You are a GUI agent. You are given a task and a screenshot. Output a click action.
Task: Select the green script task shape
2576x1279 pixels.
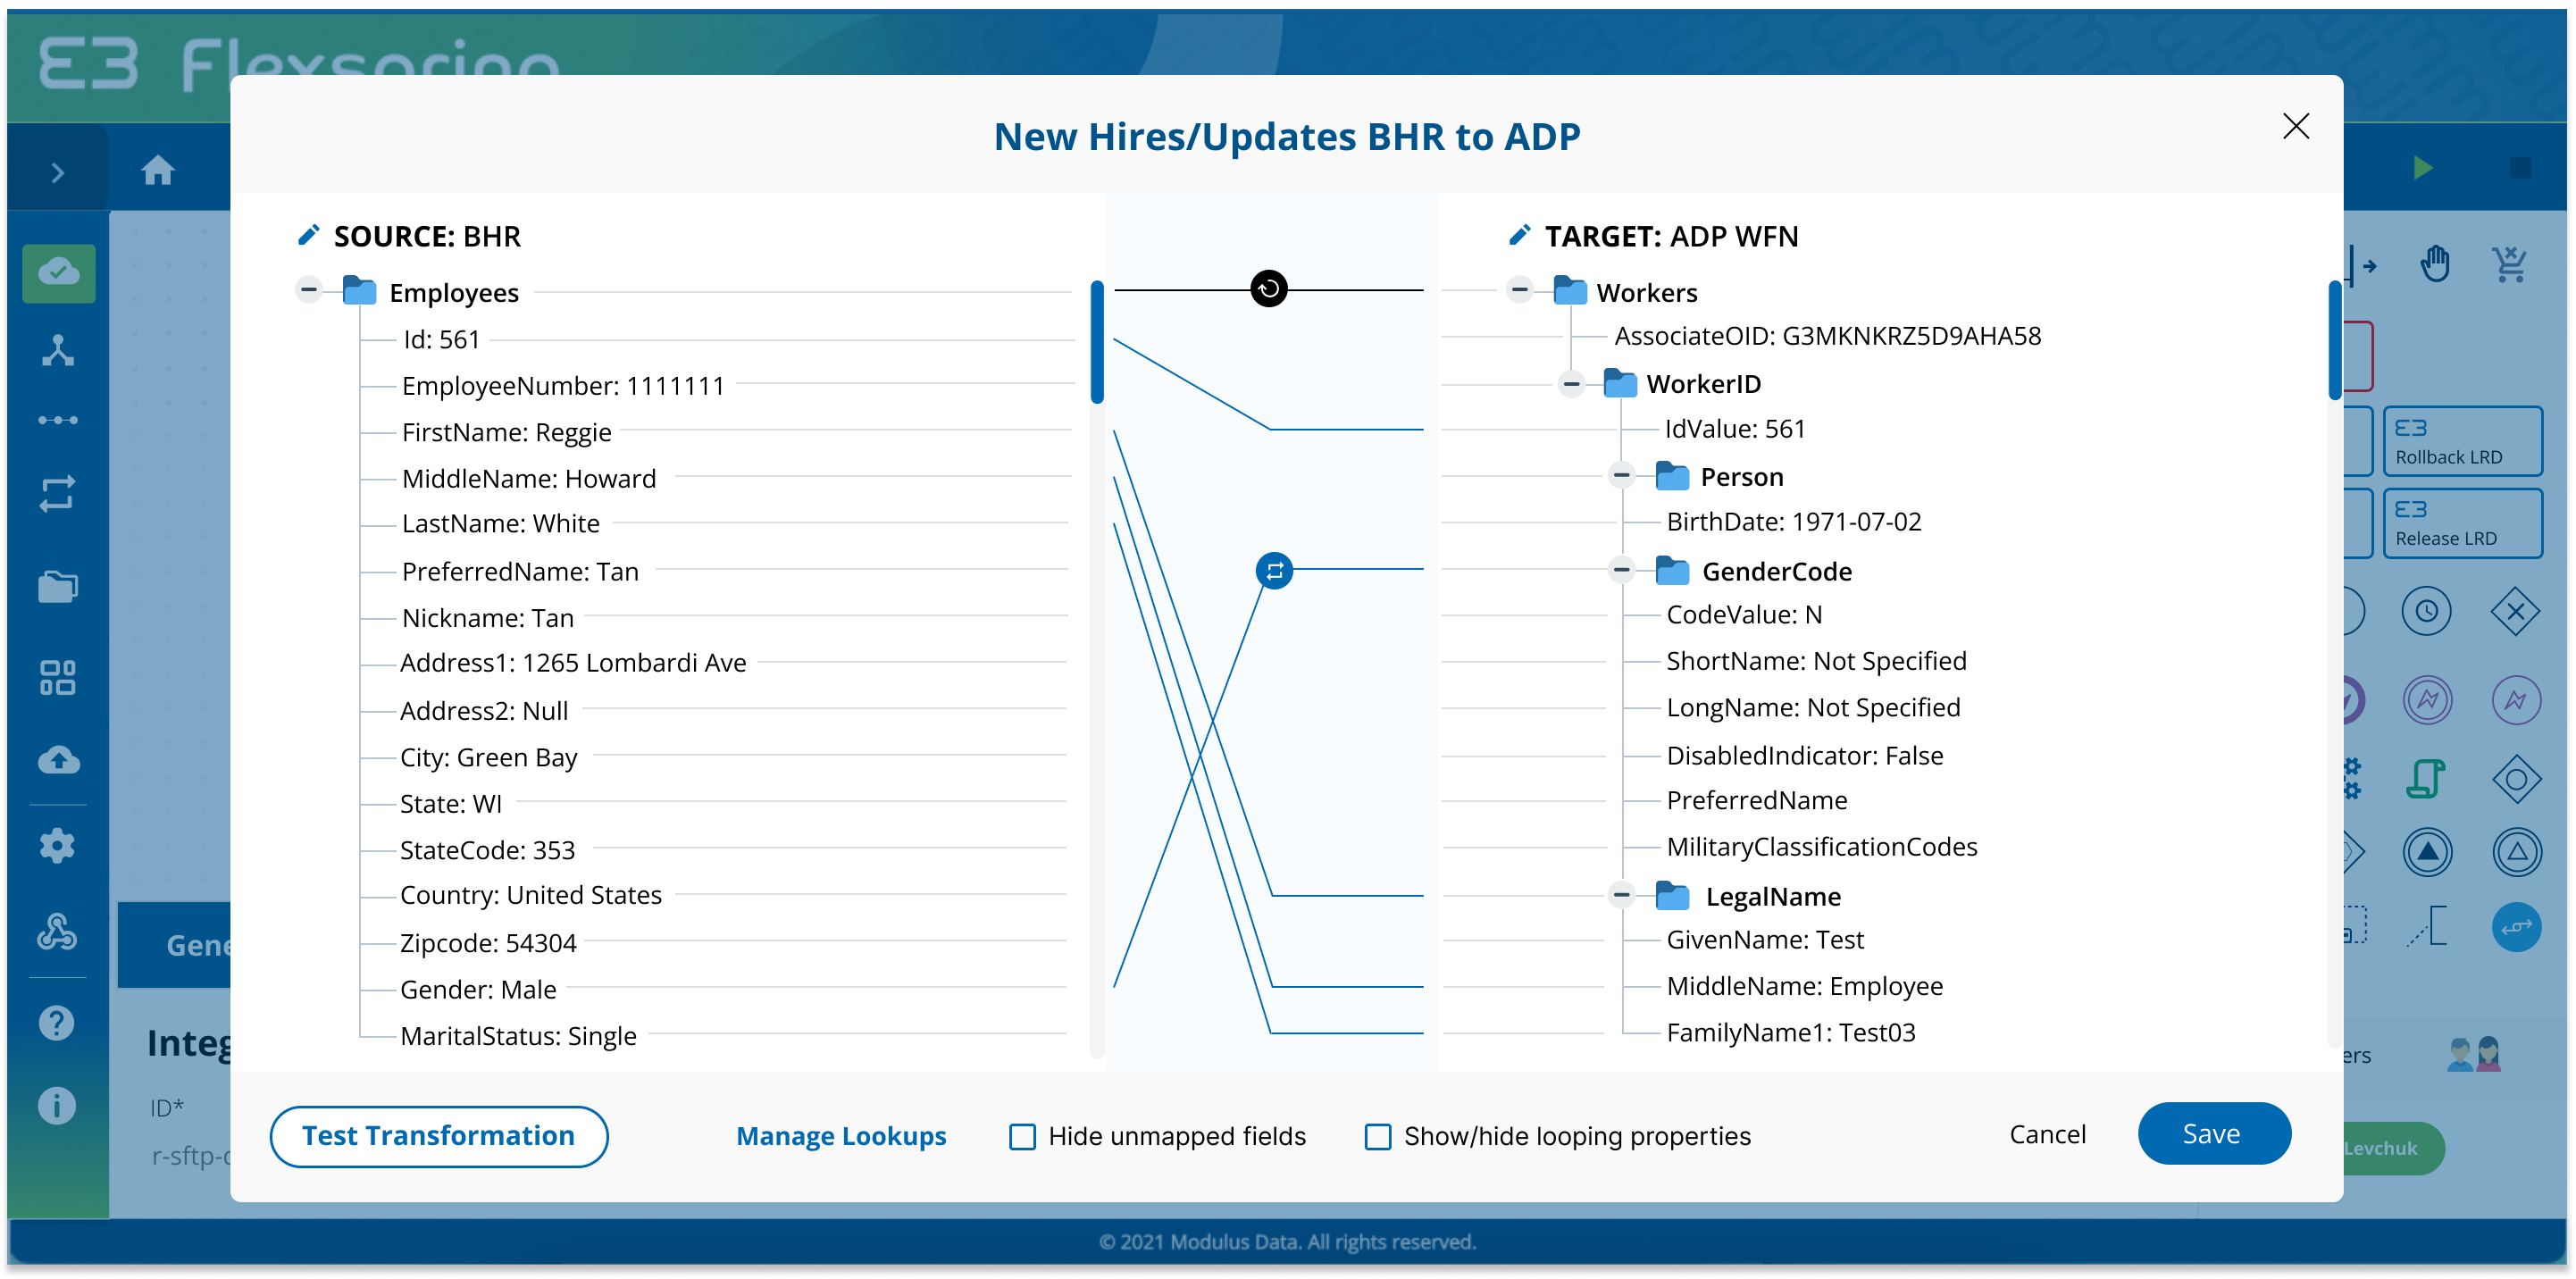pos(2427,778)
